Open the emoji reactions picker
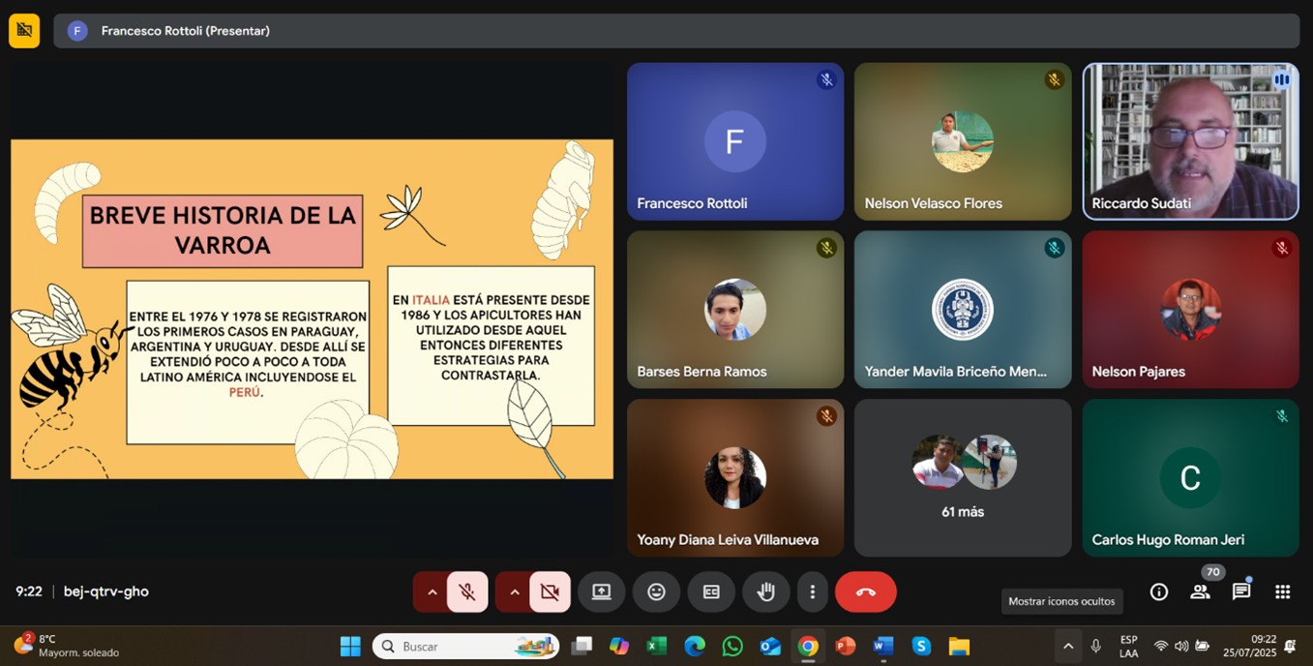 [x=656, y=592]
